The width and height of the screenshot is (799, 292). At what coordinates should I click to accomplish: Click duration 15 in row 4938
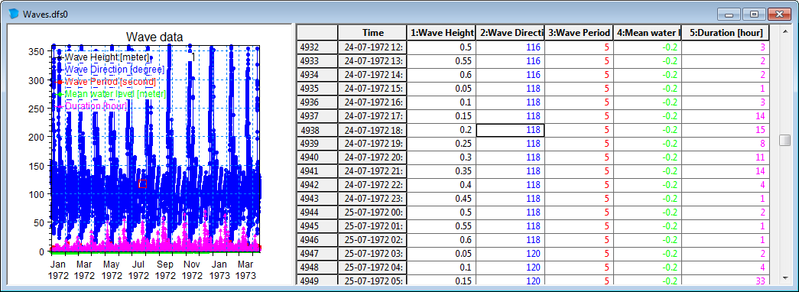click(725, 130)
